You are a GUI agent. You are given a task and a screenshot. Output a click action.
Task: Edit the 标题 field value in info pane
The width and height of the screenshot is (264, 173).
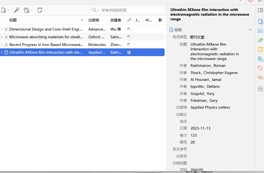(x=215, y=51)
